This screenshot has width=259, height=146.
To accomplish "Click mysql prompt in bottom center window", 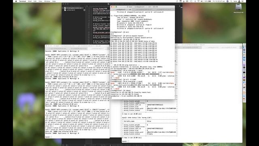I will tap(125, 142).
